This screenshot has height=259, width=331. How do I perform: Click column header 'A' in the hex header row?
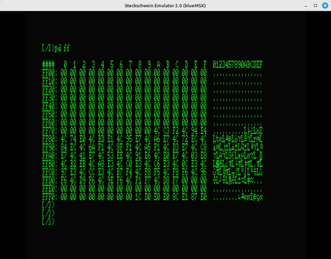158,65
